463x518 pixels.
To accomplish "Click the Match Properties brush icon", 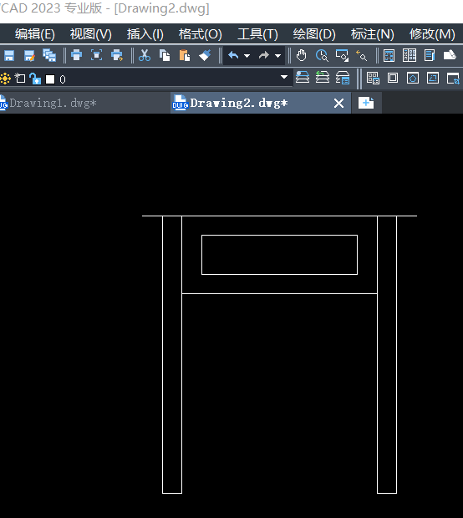I will click(x=205, y=55).
